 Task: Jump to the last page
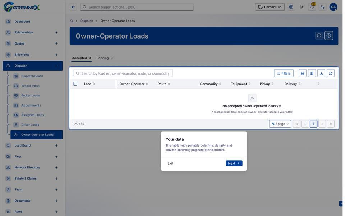(331, 124)
